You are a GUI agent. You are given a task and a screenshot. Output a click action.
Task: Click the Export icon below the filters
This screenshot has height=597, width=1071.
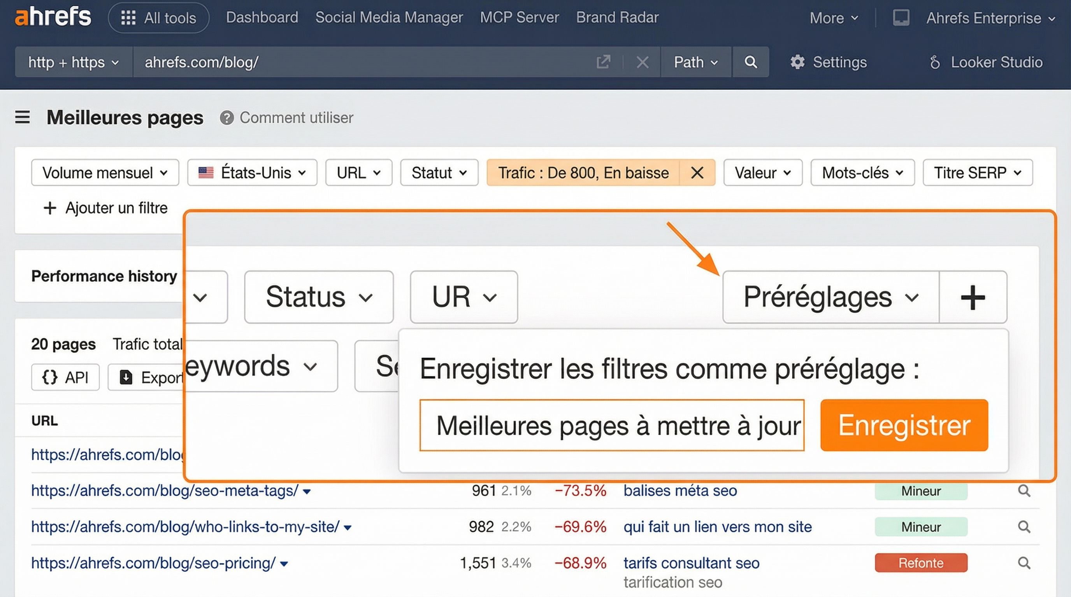126,377
